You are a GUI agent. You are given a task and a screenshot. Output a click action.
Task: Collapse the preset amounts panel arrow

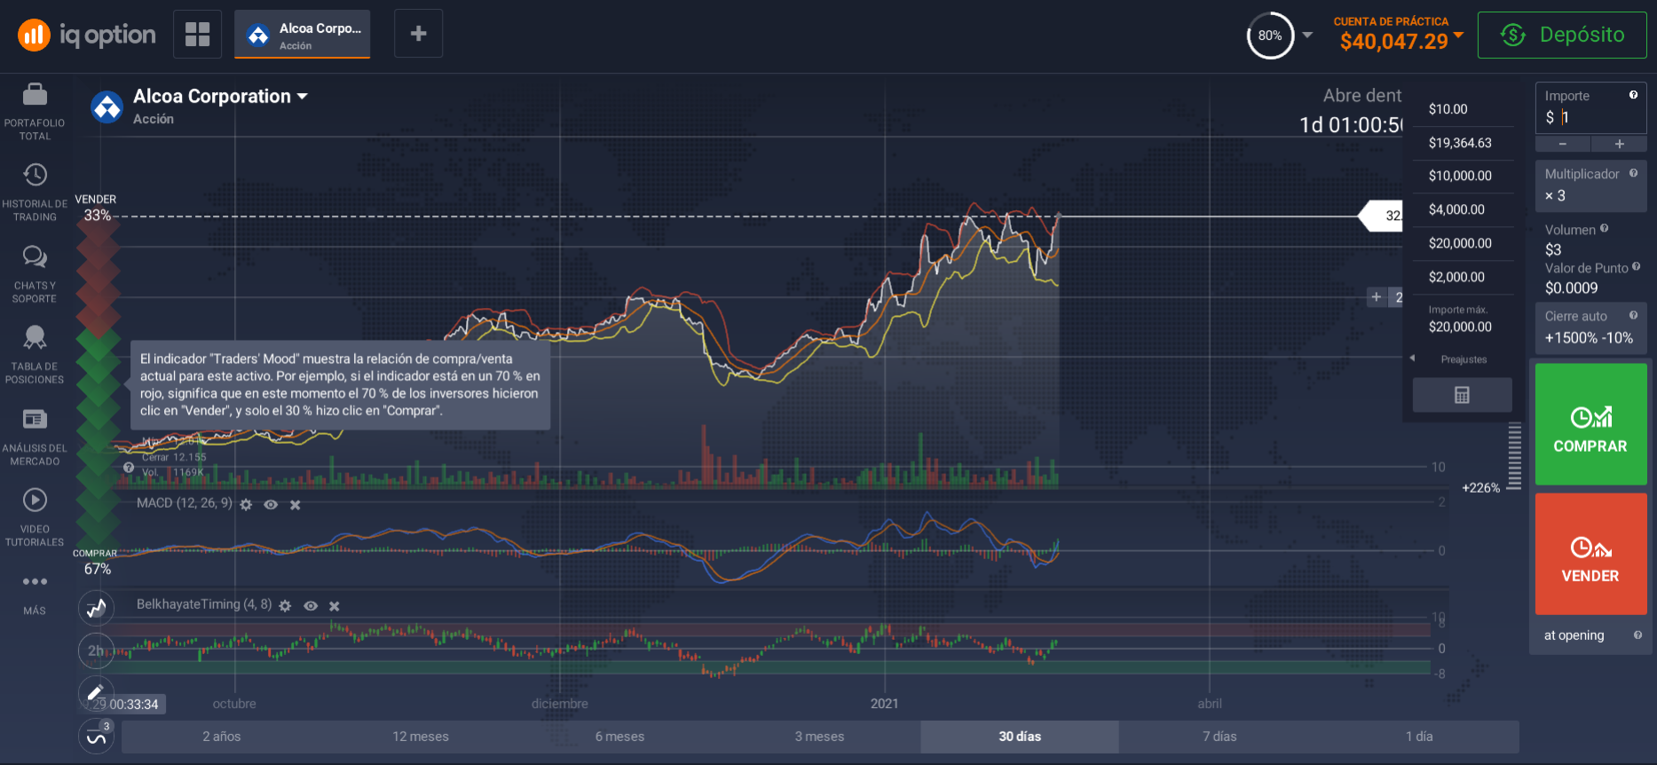pyautogui.click(x=1412, y=359)
